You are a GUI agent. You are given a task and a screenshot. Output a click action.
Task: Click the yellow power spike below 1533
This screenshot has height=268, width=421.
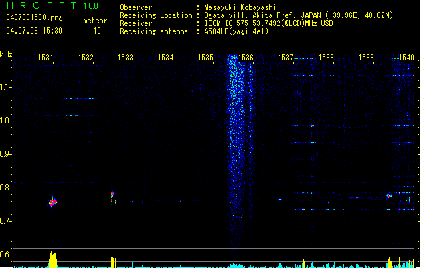pyautogui.click(x=114, y=259)
